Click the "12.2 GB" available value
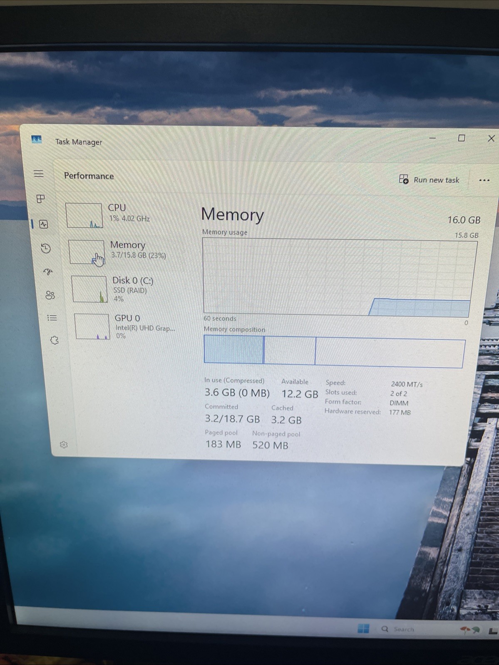Viewport: 499px width, 665px height. click(300, 394)
